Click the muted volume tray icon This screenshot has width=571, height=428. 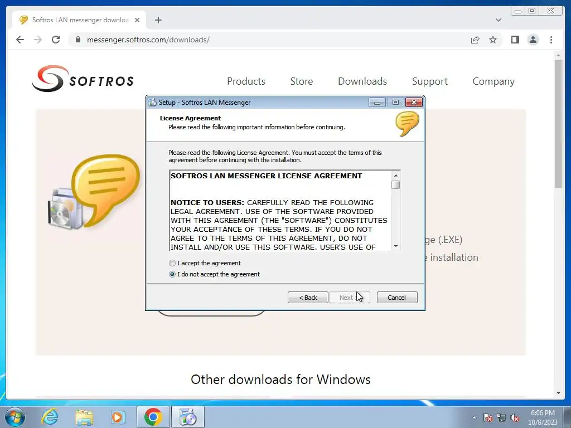515,417
